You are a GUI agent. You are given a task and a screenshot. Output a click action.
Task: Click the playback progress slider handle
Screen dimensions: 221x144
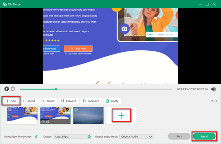[x=56, y=89]
